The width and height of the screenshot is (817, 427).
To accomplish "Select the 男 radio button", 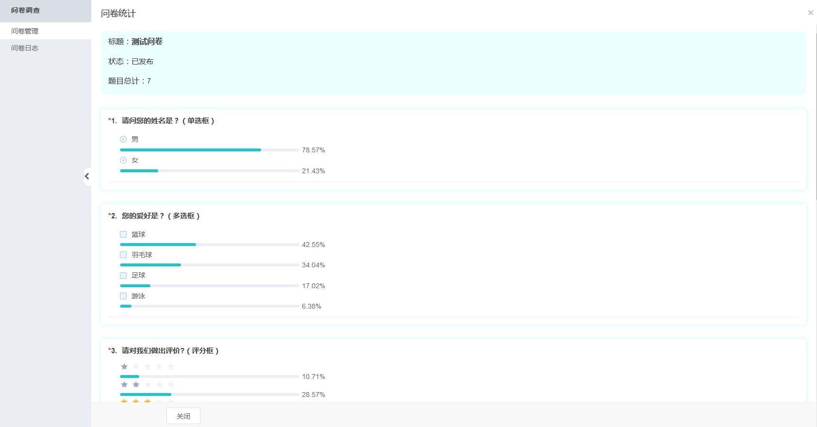I will pyautogui.click(x=123, y=139).
